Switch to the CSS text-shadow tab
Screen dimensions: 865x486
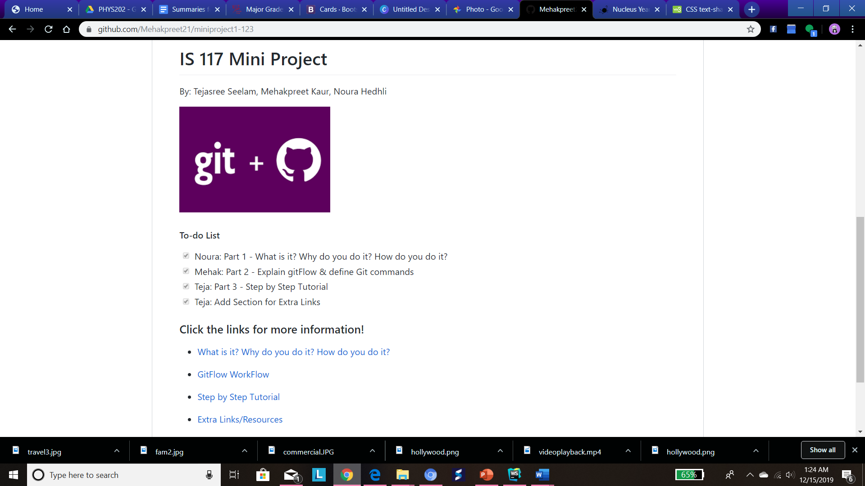click(x=703, y=9)
